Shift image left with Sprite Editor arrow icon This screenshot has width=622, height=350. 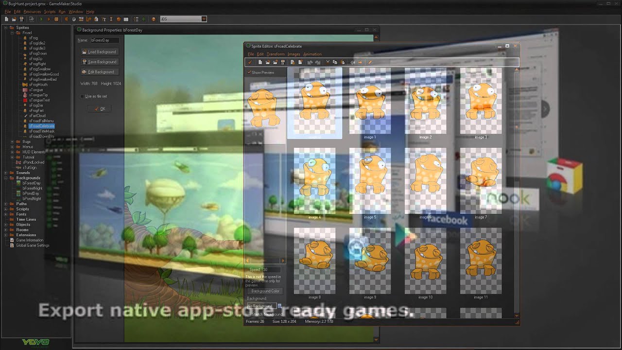(352, 62)
